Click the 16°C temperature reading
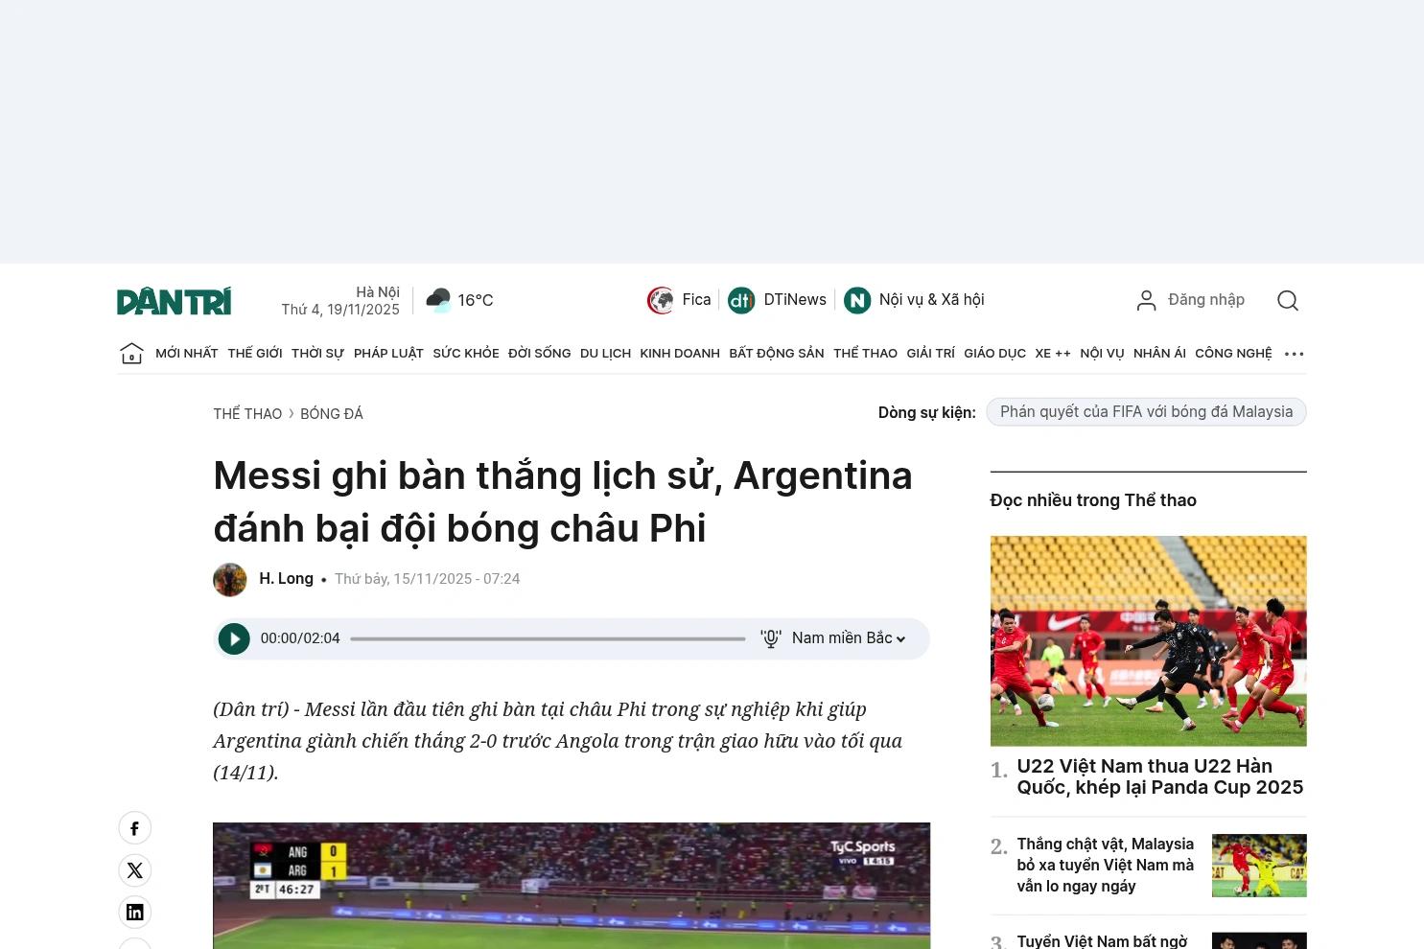 click(x=476, y=301)
